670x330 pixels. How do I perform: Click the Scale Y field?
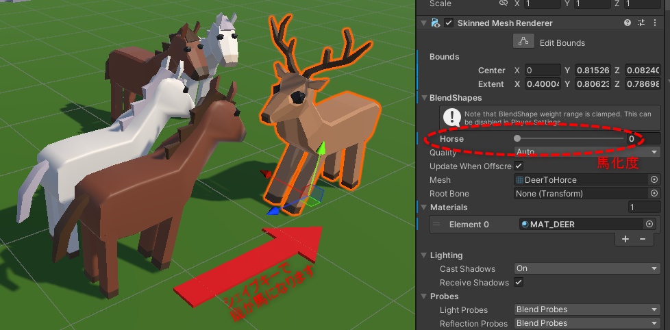[x=593, y=4]
